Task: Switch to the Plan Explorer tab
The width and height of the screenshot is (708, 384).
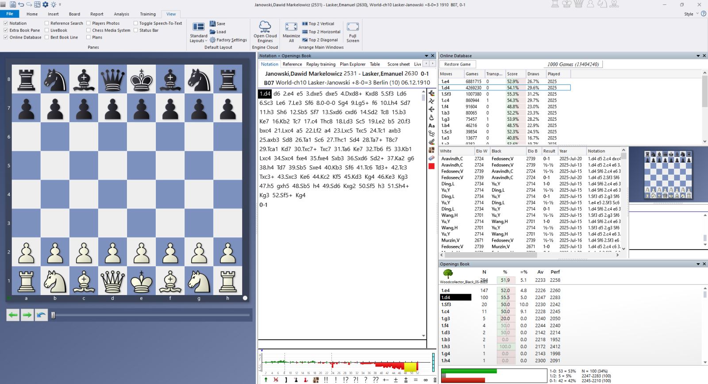Action: tap(352, 65)
